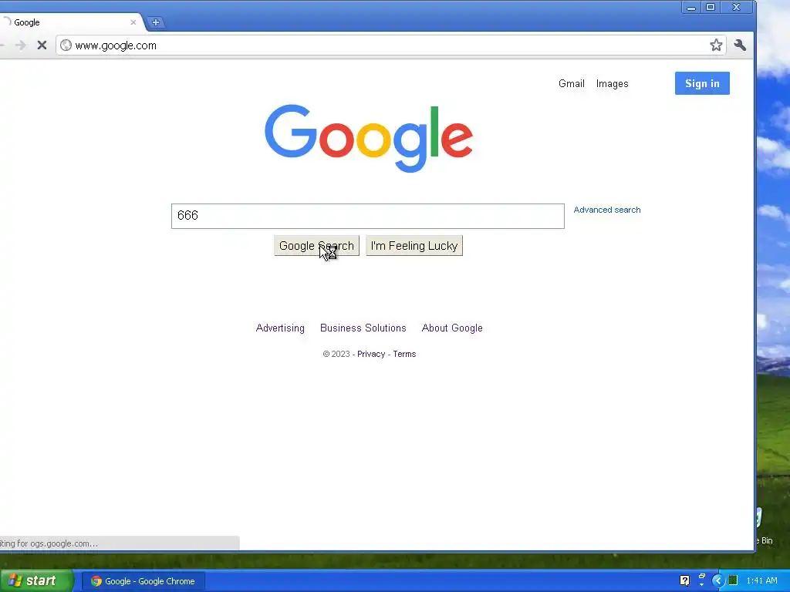Open the Privacy link
The image size is (790, 592).
pos(371,354)
